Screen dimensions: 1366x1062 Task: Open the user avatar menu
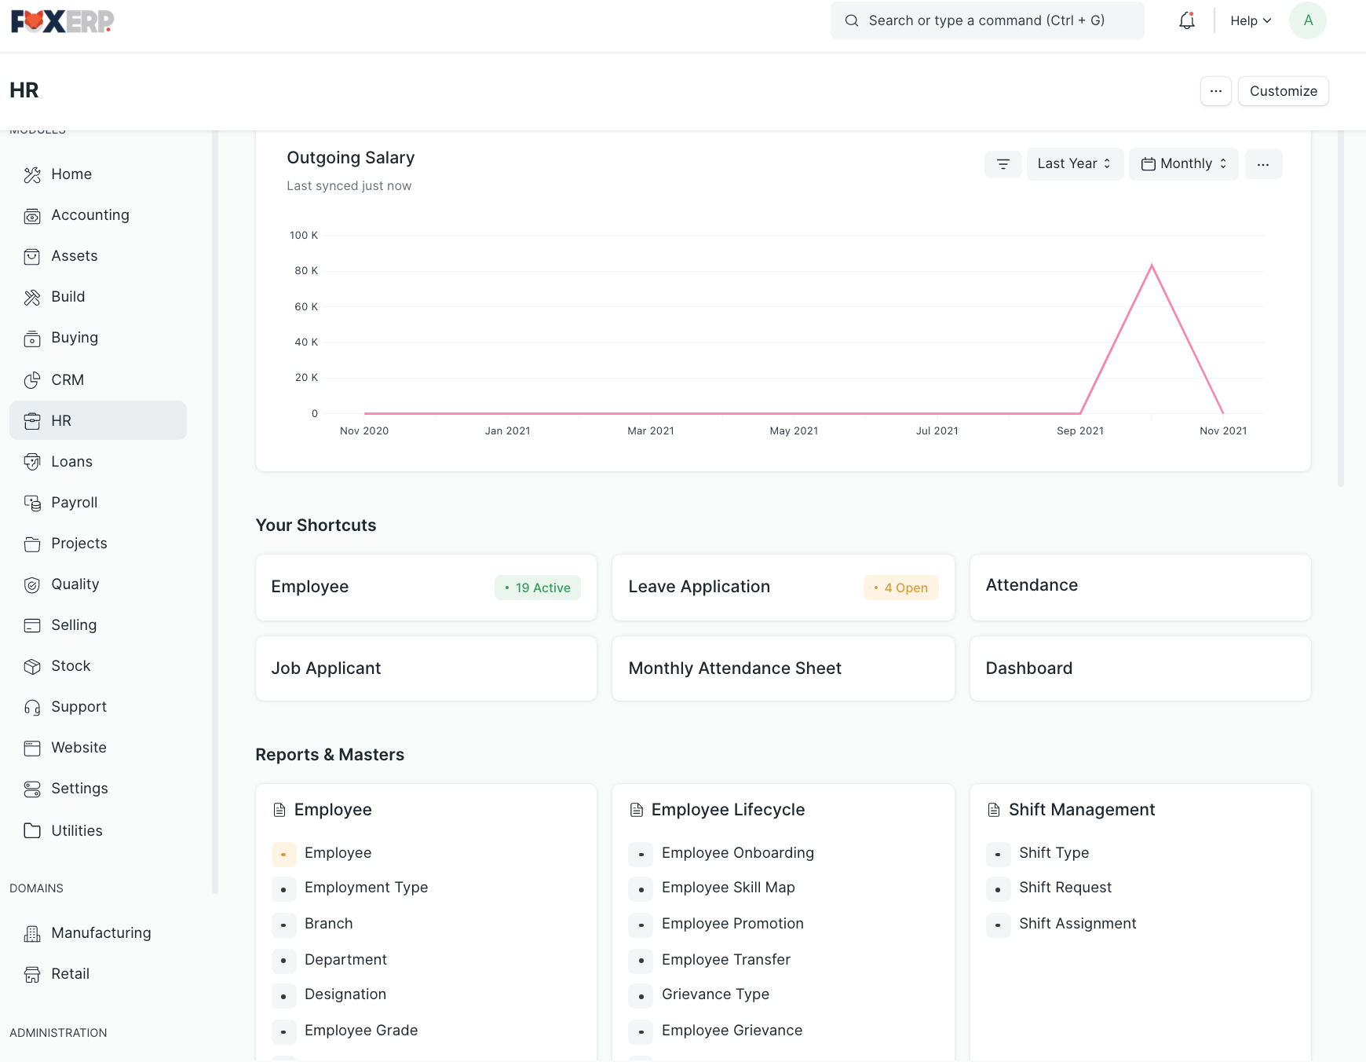click(x=1308, y=20)
